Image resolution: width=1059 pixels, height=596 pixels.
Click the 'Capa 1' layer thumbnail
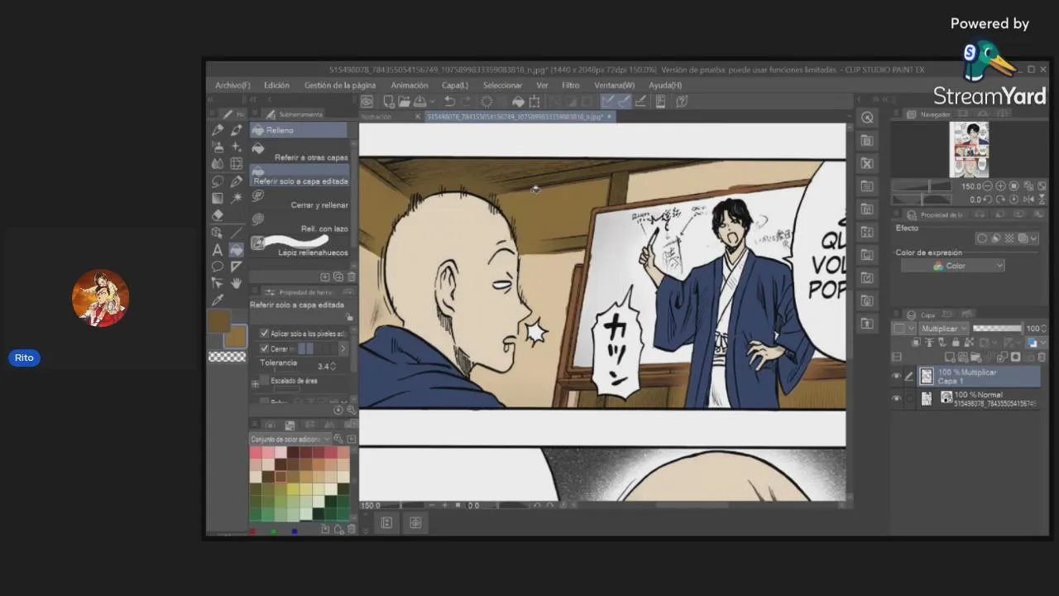coord(927,376)
